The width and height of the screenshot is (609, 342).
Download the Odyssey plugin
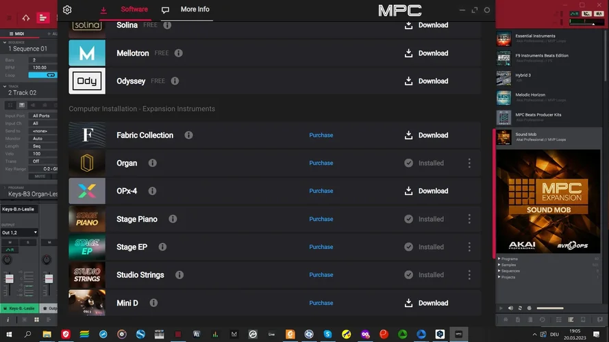426,81
